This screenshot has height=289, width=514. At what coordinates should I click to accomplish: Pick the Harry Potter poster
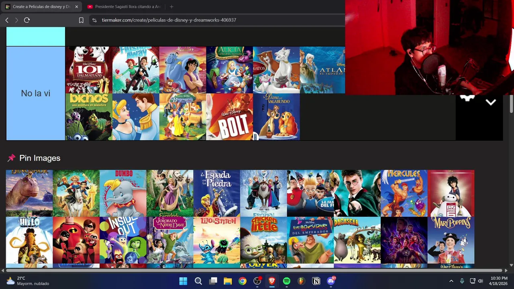point(357,193)
